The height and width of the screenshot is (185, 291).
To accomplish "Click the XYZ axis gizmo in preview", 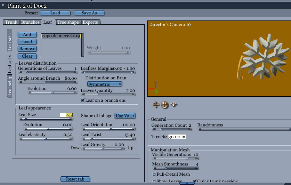I will tap(153, 87).
